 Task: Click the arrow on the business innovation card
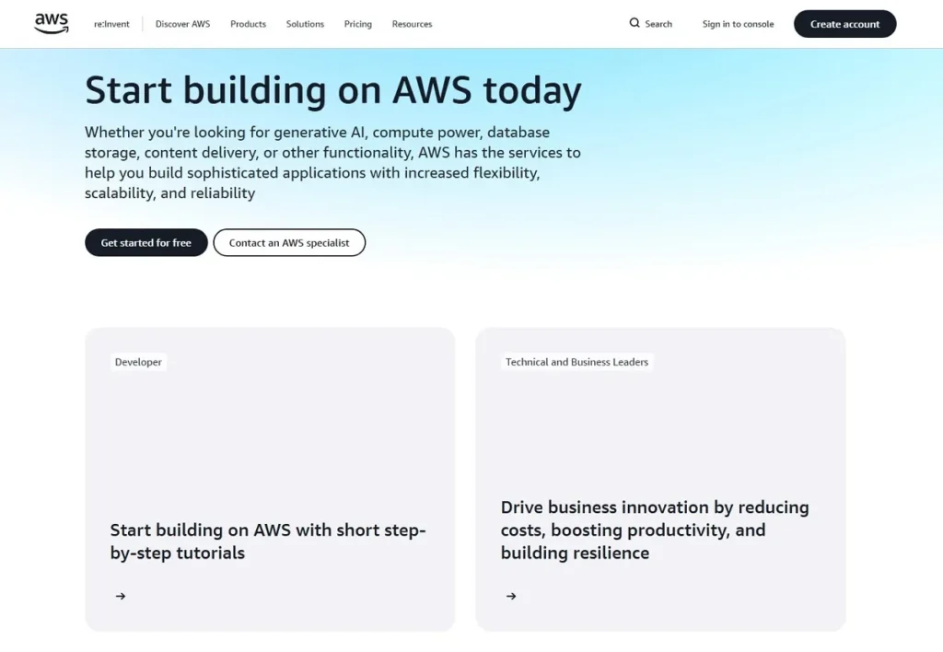tap(511, 596)
